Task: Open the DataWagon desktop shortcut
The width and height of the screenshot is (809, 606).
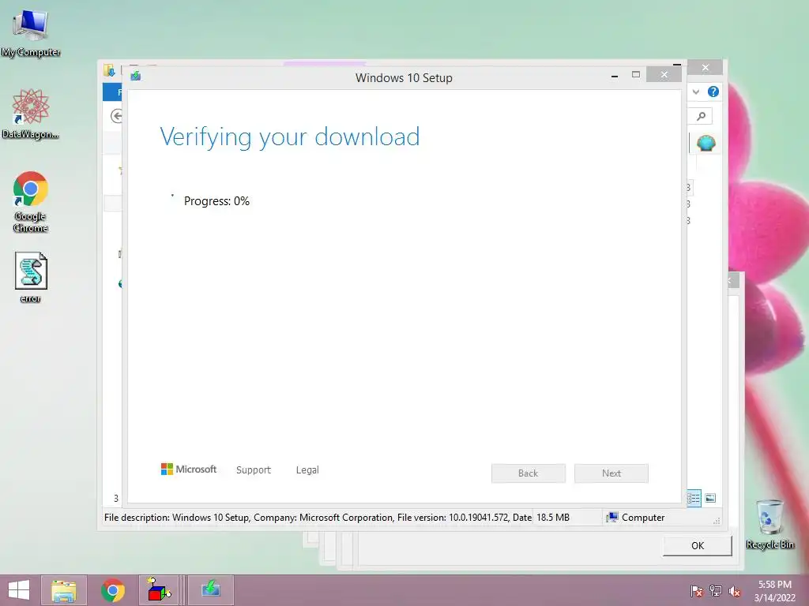Action: coord(31,114)
